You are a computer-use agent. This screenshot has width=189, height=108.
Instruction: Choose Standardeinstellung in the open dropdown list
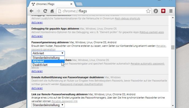coord(48,58)
